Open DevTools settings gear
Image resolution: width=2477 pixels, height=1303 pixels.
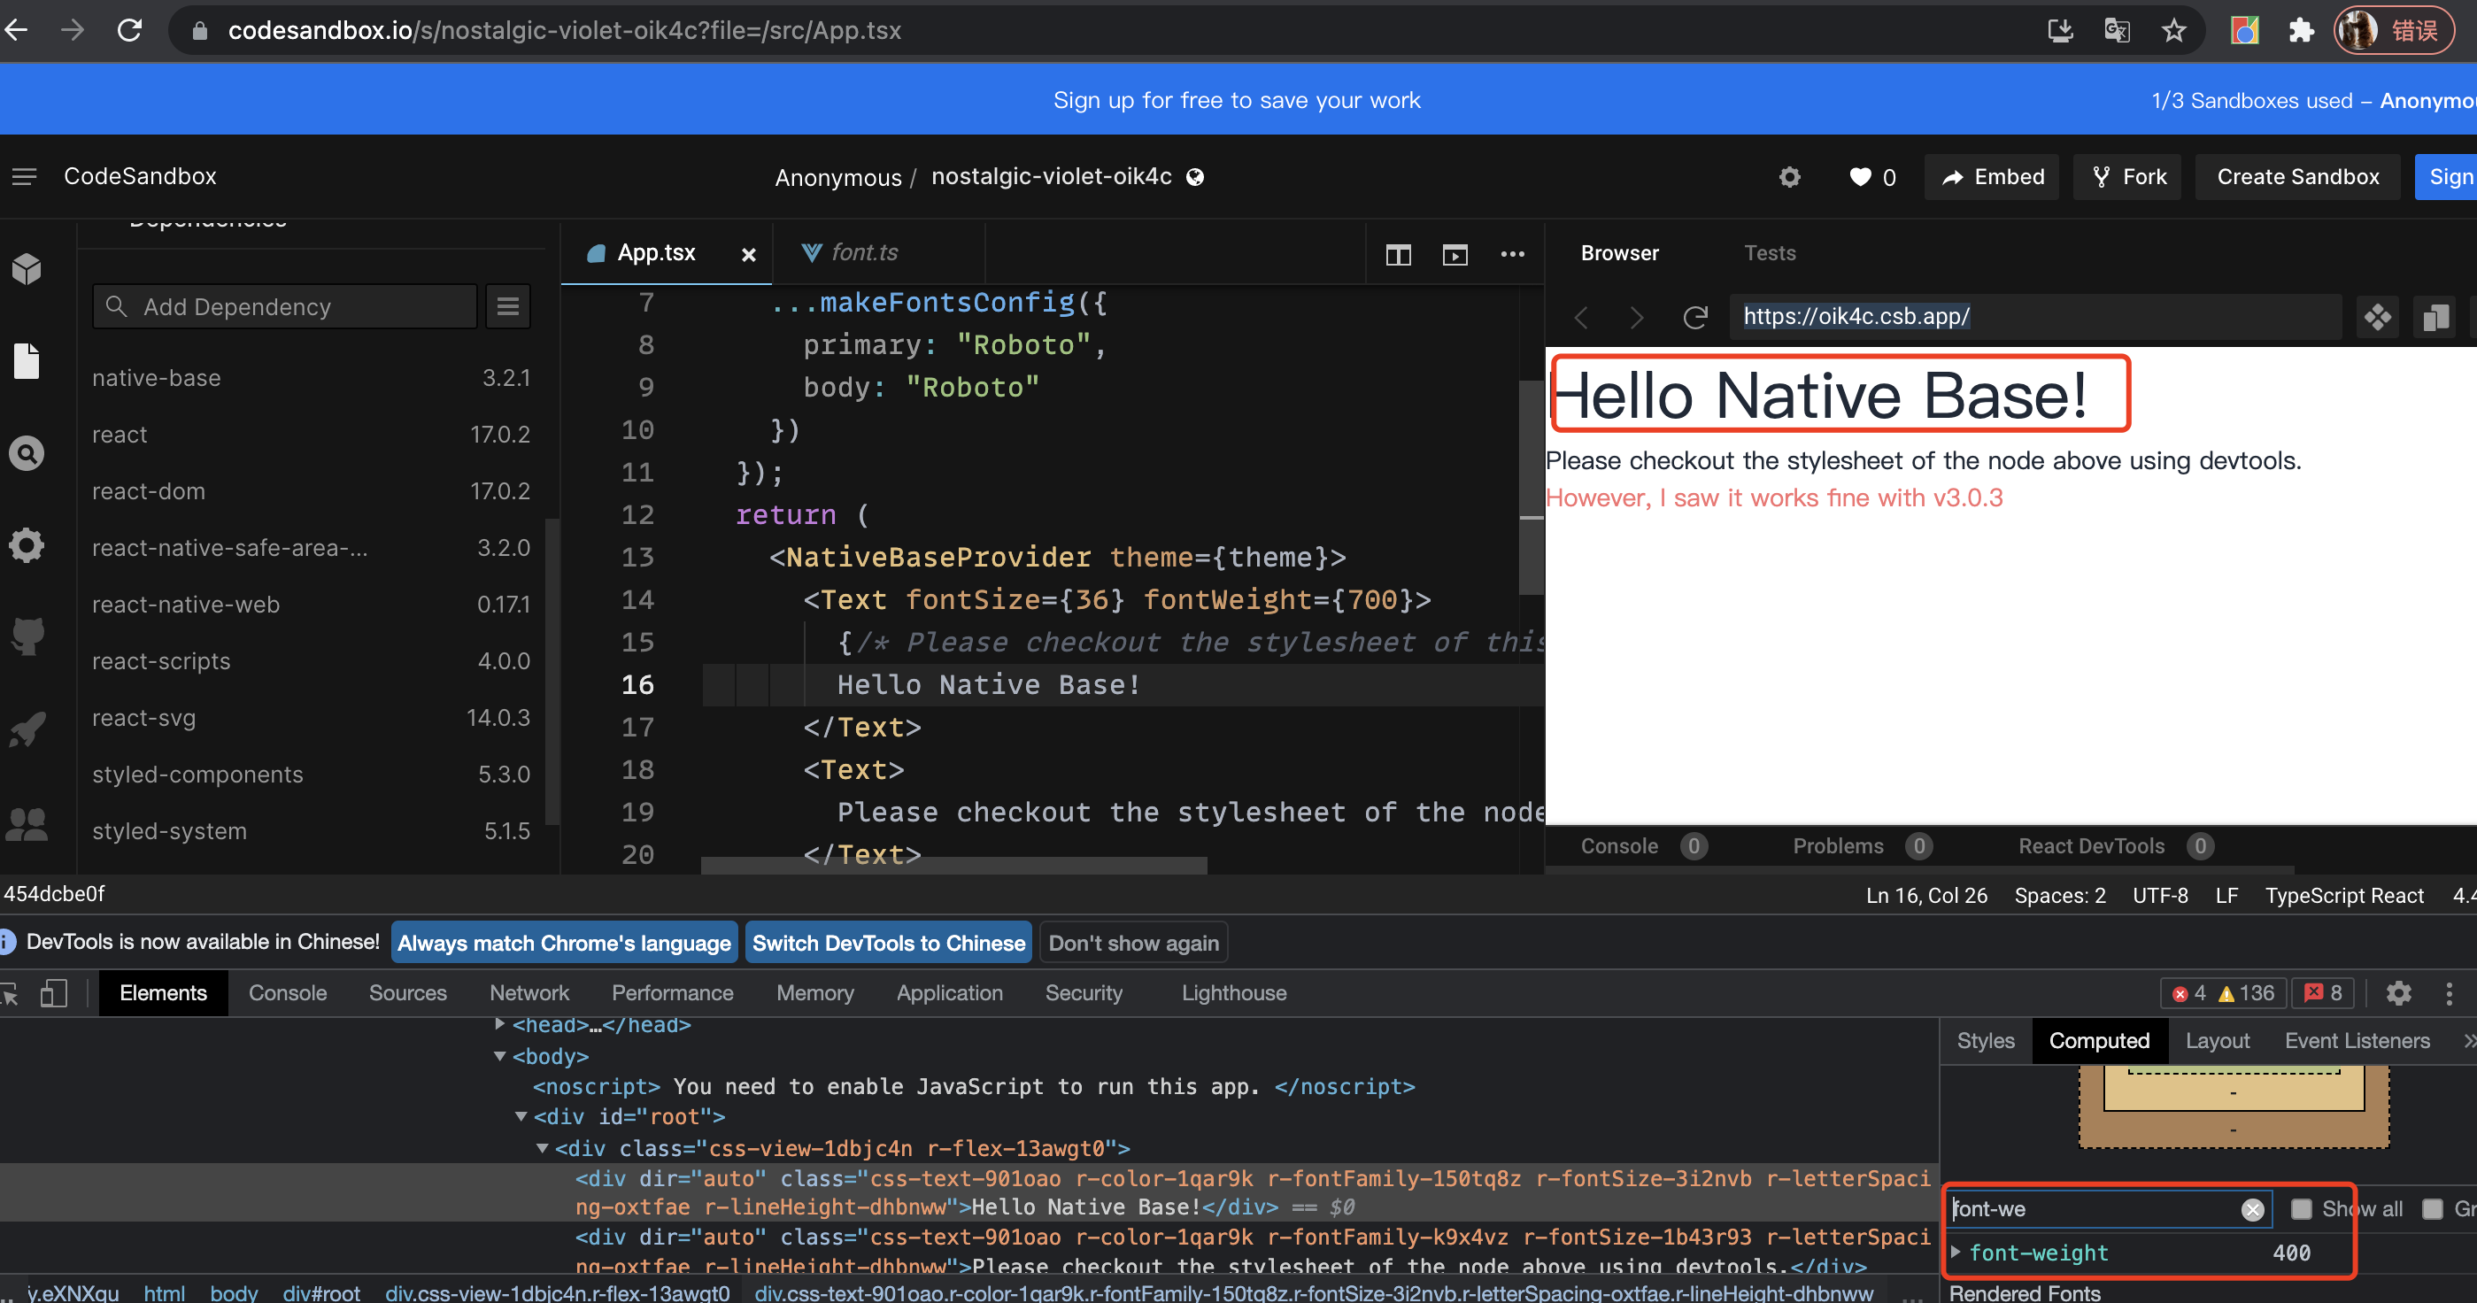tap(2398, 992)
